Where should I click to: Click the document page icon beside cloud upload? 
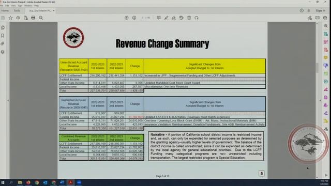click(x=25, y=18)
